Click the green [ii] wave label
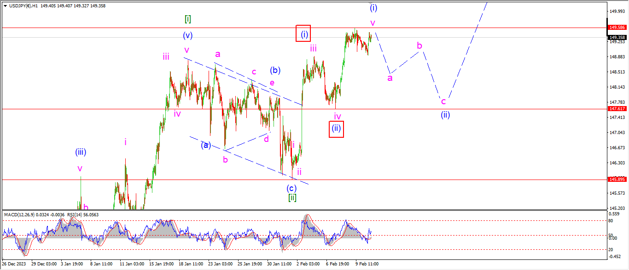The width and height of the screenshot is (629, 270). 292,197
